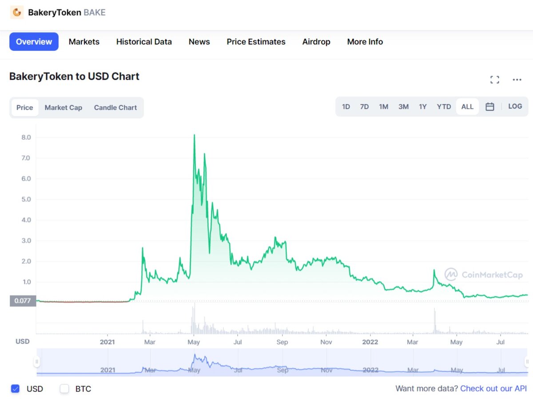Click the USD axis unit label
This screenshot has height=399, width=533.
click(23, 341)
